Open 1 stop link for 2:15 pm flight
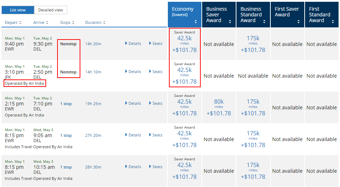Screen dimensions: 340x187 66,104
